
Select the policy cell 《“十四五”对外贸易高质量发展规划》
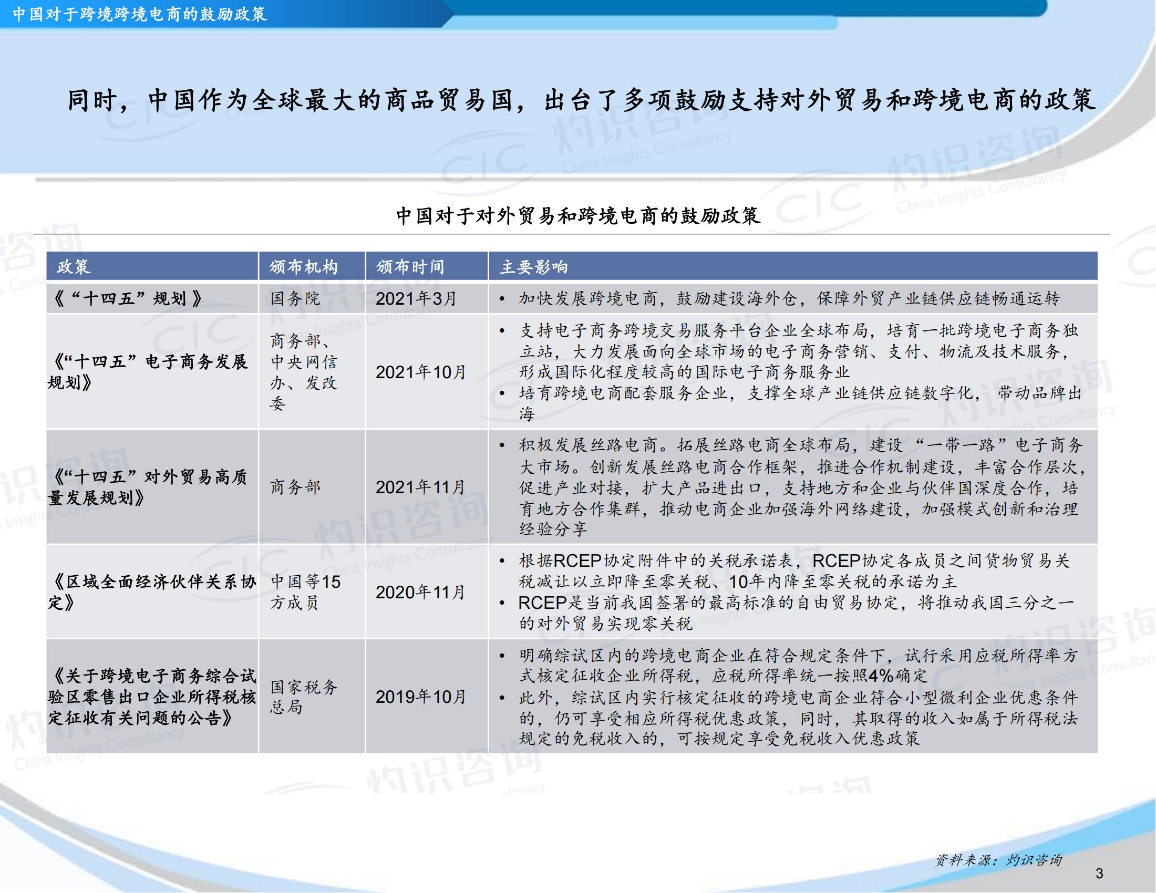tap(152, 487)
